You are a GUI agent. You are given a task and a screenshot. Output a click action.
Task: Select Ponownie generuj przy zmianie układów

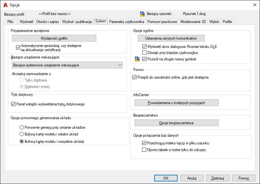[x=22, y=127]
